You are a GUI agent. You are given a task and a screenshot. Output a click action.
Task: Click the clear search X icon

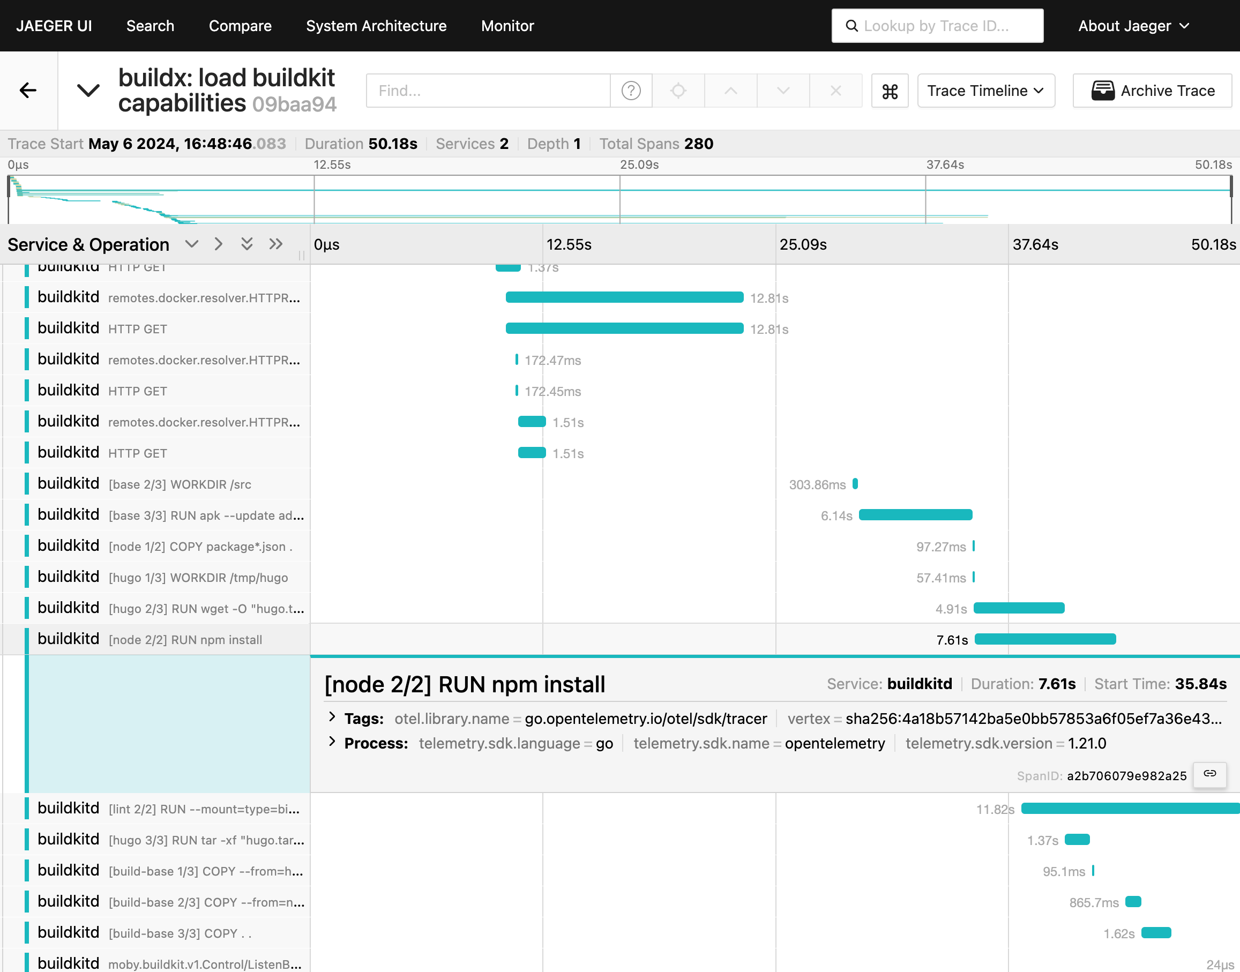click(x=835, y=91)
